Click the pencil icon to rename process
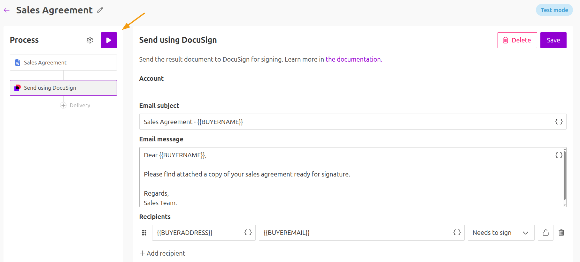Image resolution: width=580 pixels, height=262 pixels. click(x=100, y=10)
